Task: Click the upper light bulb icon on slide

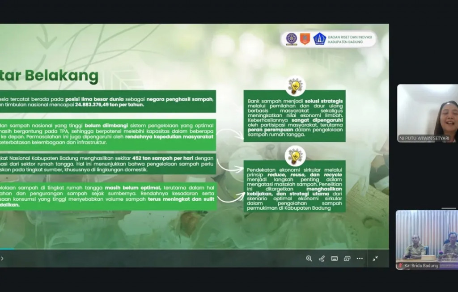Action: 295,86
